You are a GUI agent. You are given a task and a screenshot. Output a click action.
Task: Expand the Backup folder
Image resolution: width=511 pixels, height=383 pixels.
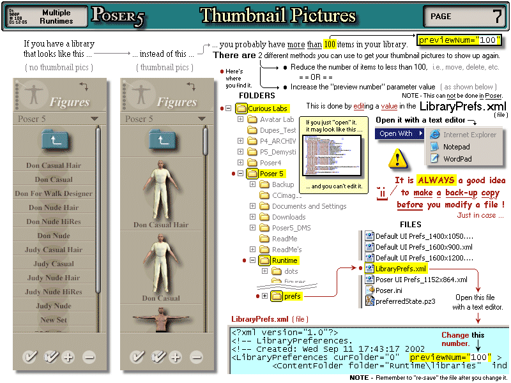point(252,184)
